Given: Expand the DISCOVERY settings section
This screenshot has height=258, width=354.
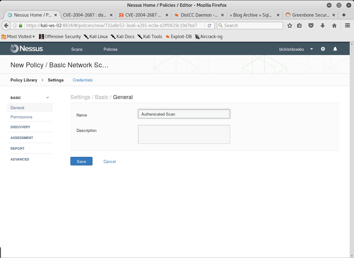Looking at the screenshot, I should pos(20,127).
